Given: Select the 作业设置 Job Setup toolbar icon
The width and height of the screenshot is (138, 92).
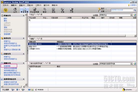Looking at the screenshot, I should pyautogui.click(x=24, y=10).
